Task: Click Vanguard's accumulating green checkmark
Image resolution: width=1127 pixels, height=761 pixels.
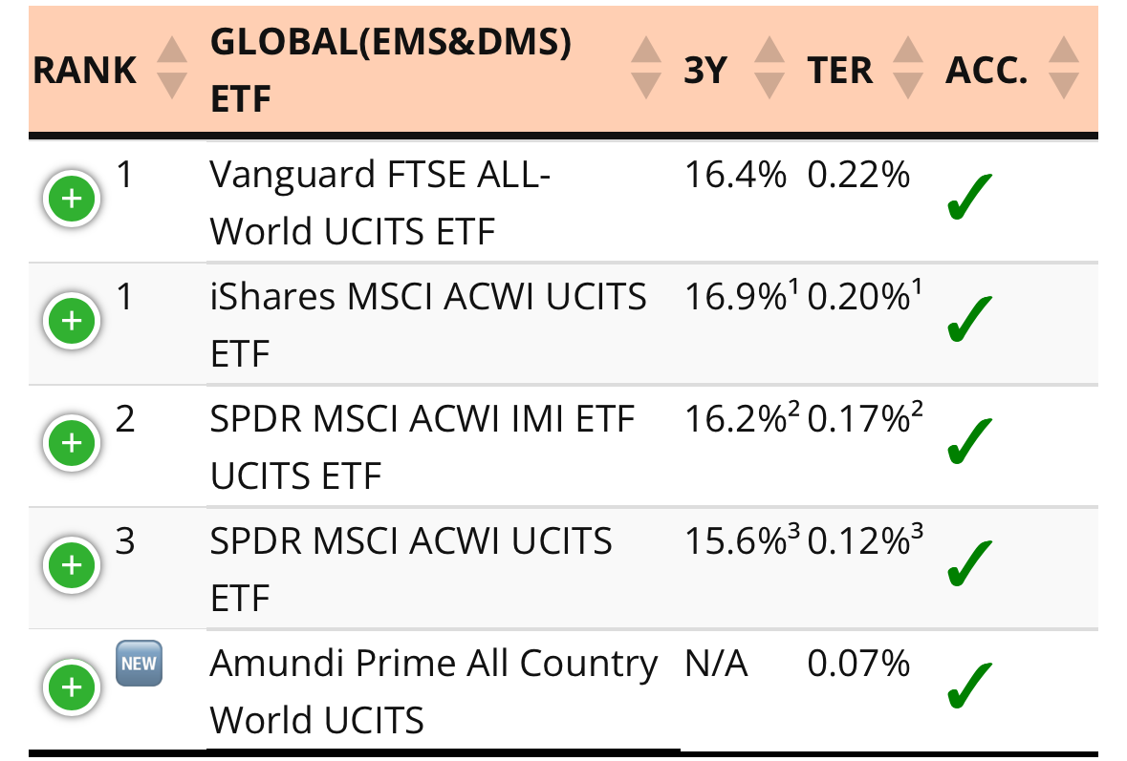Action: tap(970, 198)
